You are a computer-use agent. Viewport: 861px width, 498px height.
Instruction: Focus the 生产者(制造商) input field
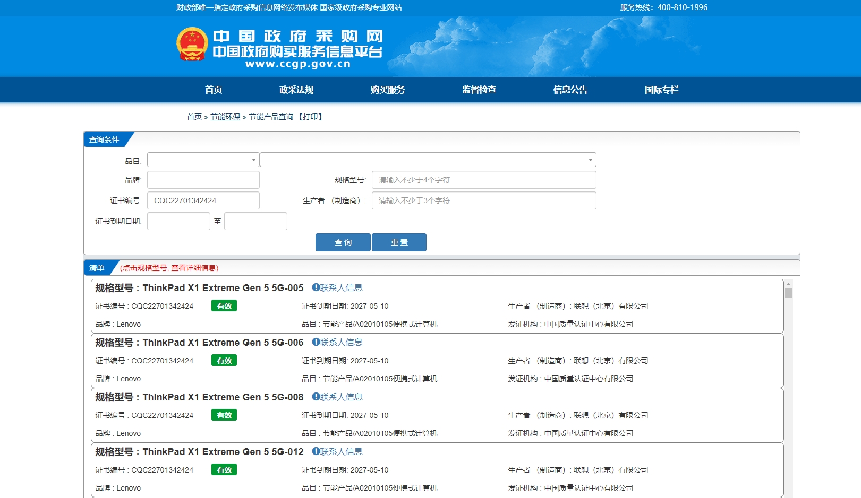[484, 200]
